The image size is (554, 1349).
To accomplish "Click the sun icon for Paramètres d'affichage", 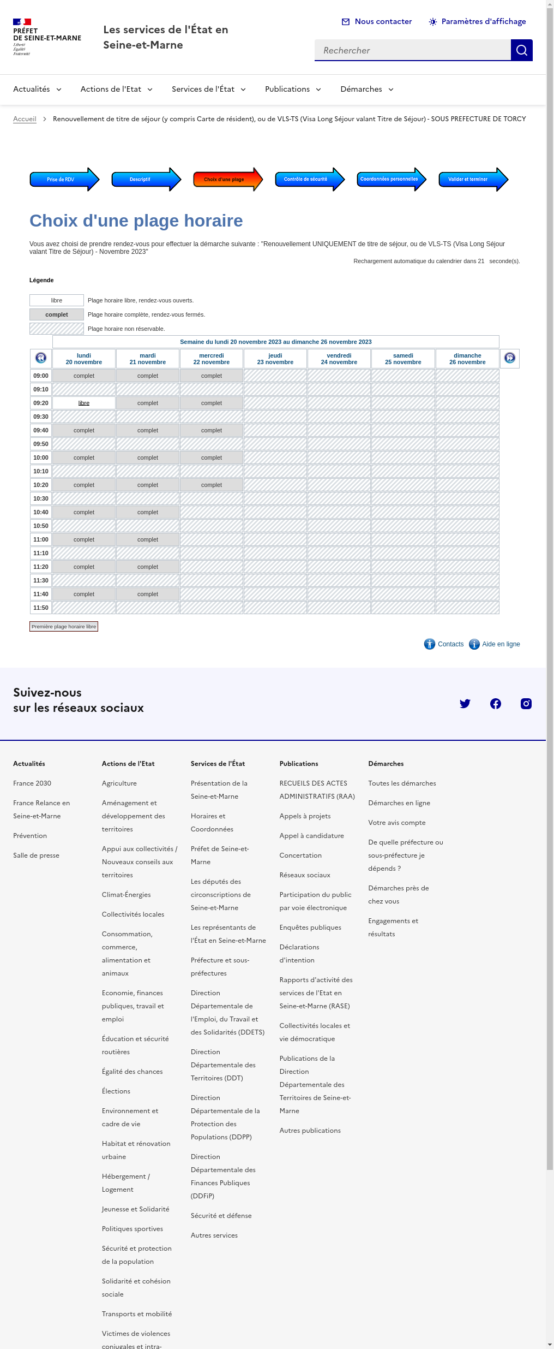I will click(x=433, y=22).
